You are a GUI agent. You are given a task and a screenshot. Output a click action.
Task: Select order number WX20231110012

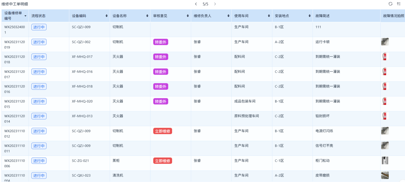[x=14, y=134]
